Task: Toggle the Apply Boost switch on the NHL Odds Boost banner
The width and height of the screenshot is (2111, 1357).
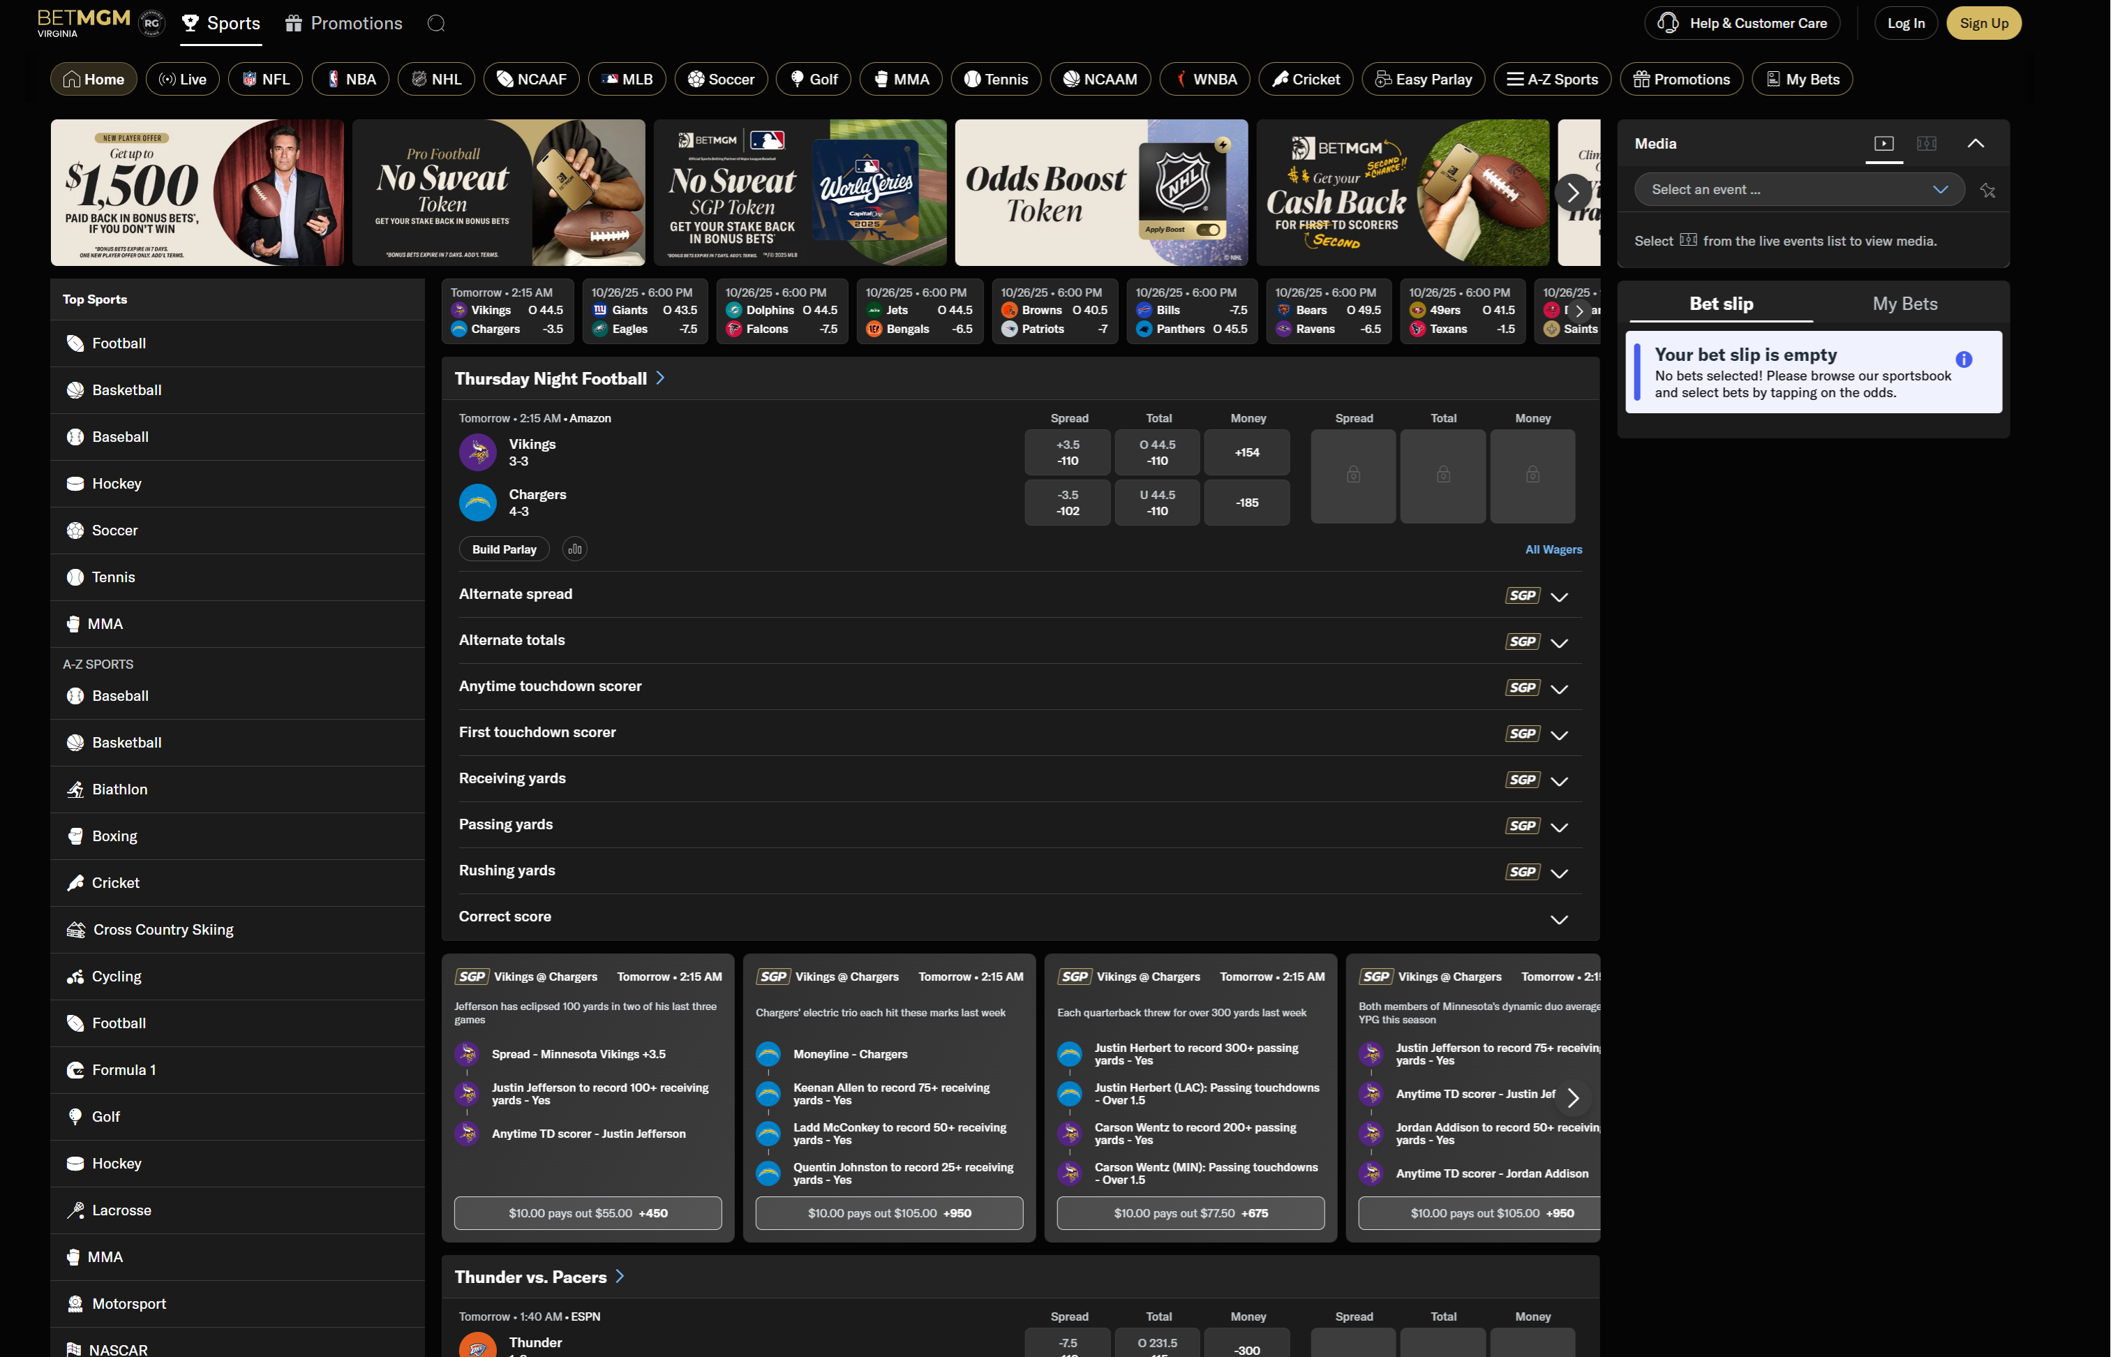Action: [x=1207, y=230]
